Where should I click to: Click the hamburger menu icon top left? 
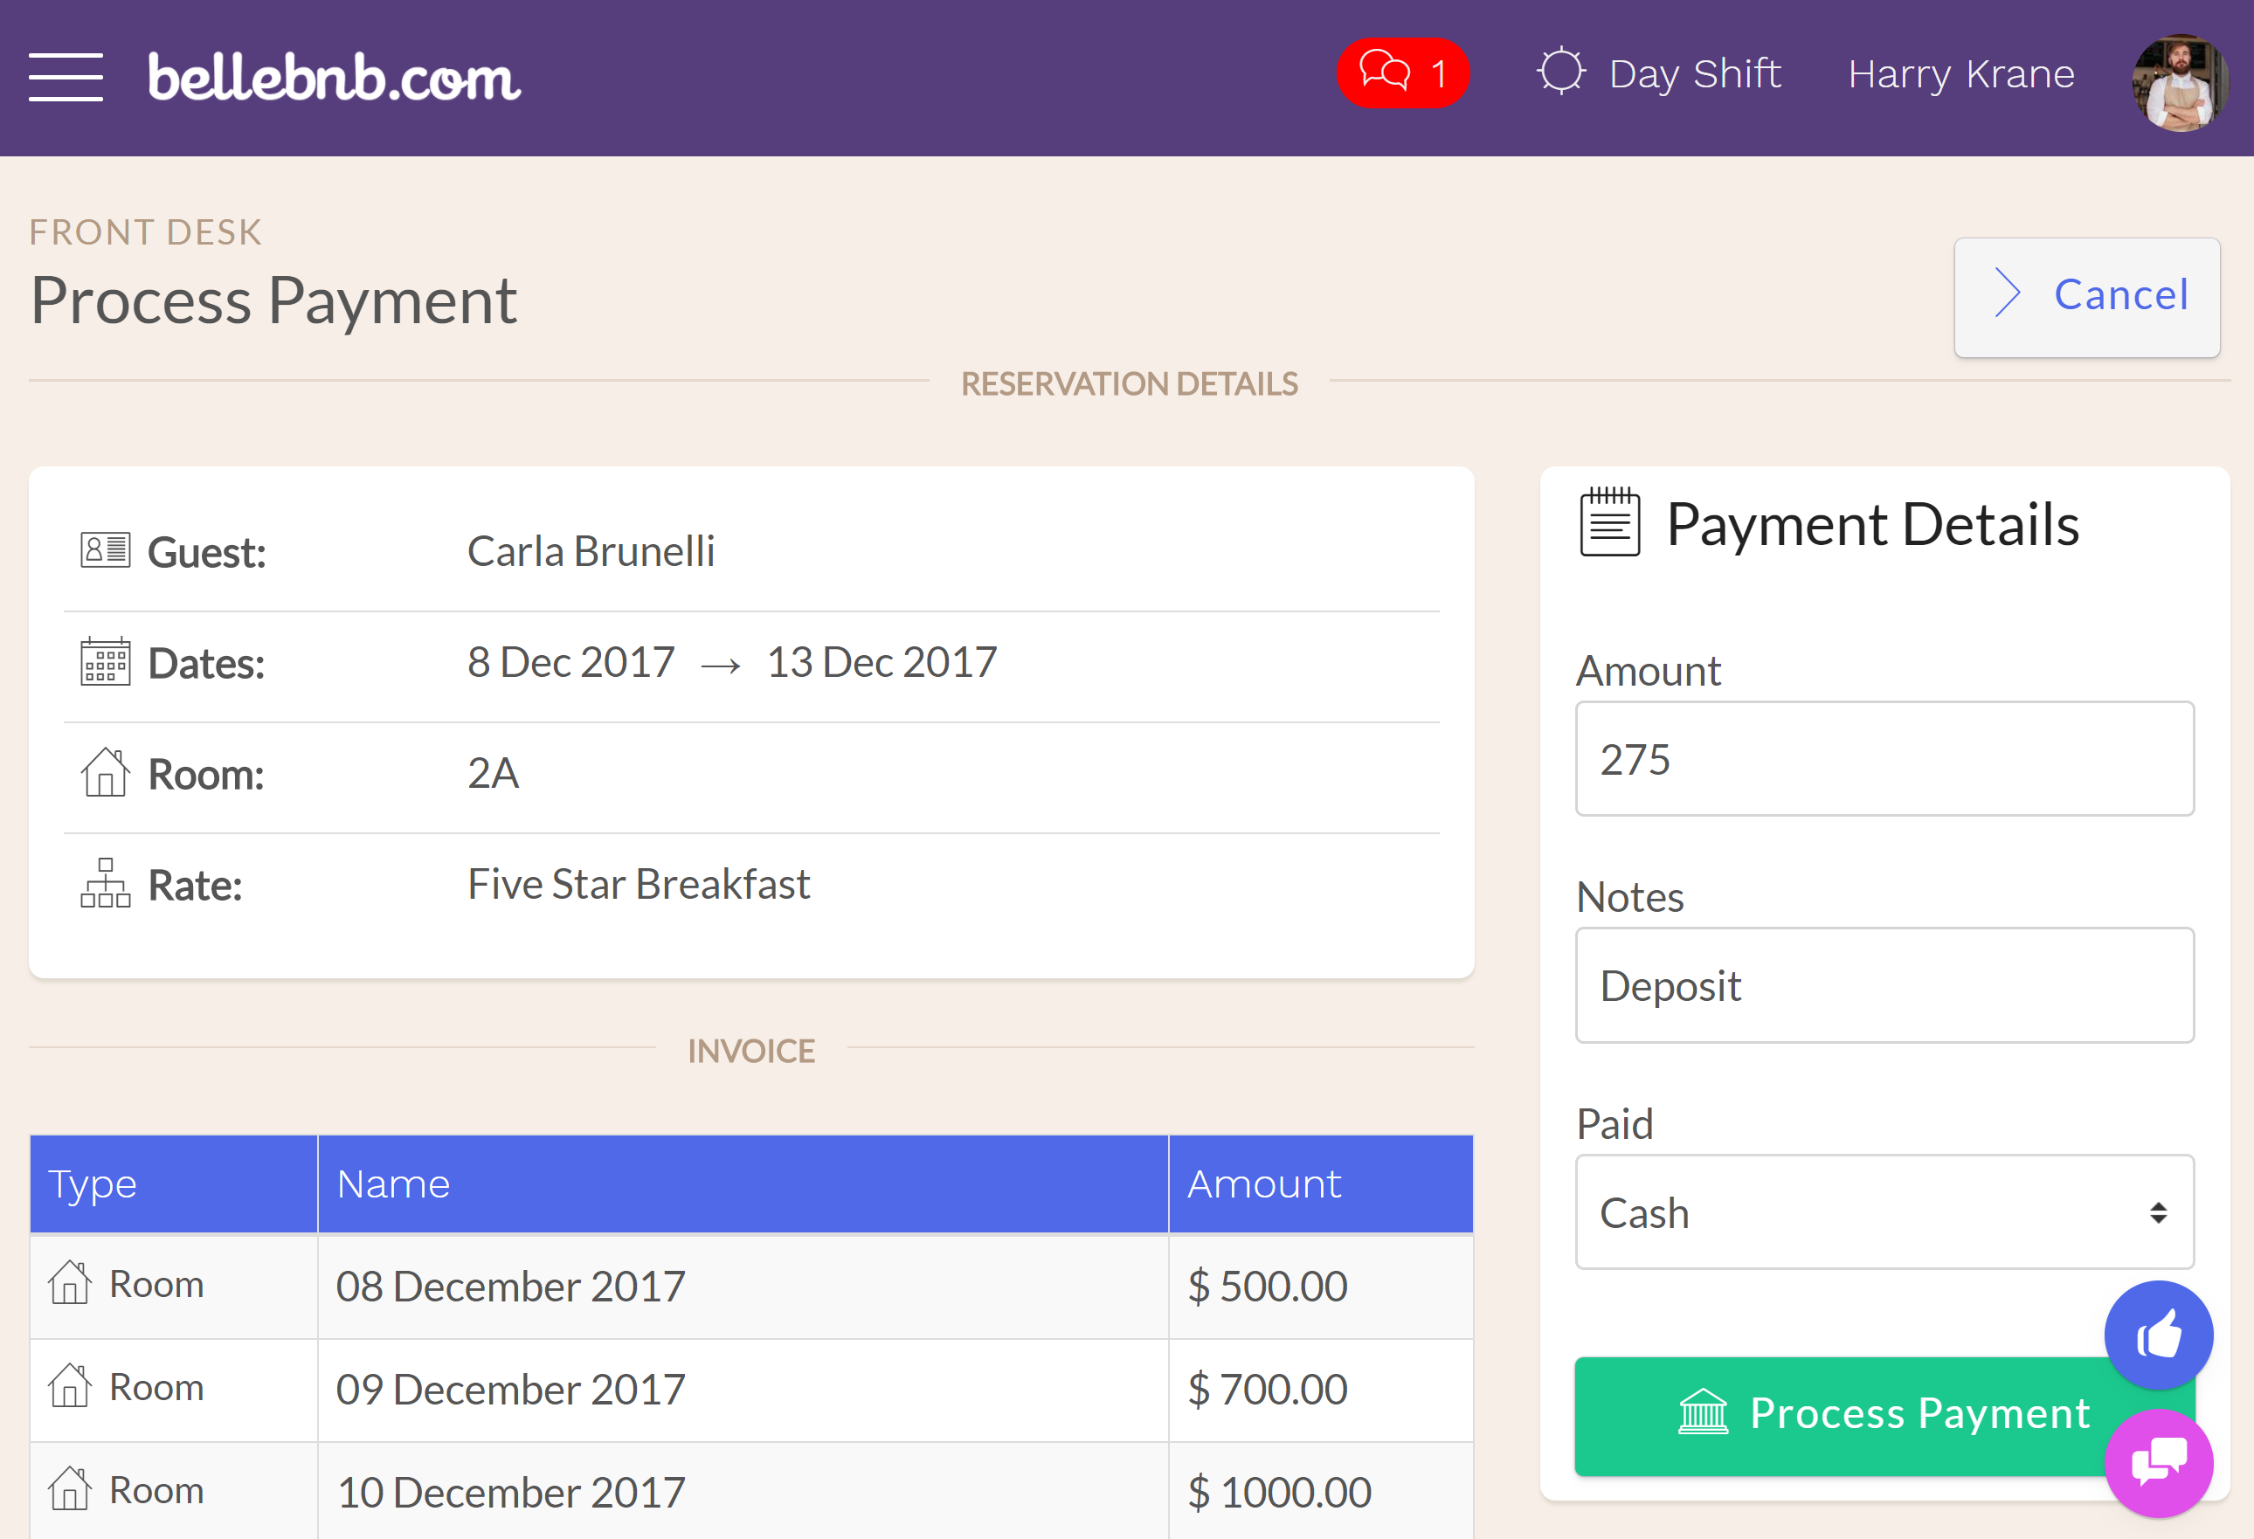coord(66,72)
